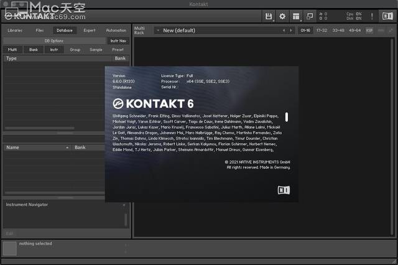Open the Options gear settings
This screenshot has height=265, width=398.
coord(282,17)
